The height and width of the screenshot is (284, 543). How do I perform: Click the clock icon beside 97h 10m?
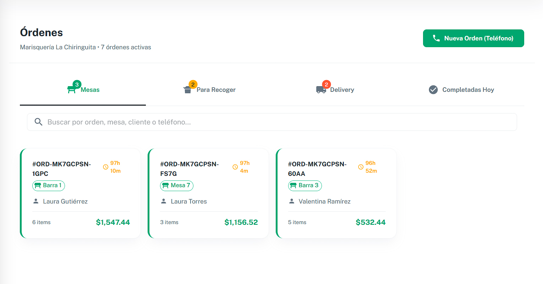106,167
